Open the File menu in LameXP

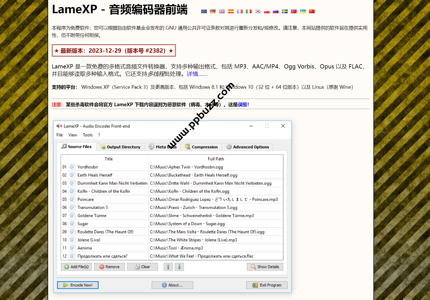pyautogui.click(x=60, y=135)
